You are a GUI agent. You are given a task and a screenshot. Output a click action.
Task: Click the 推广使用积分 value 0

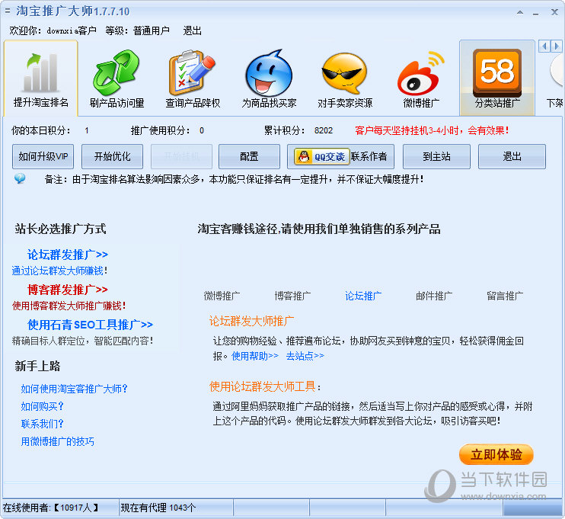coord(202,130)
